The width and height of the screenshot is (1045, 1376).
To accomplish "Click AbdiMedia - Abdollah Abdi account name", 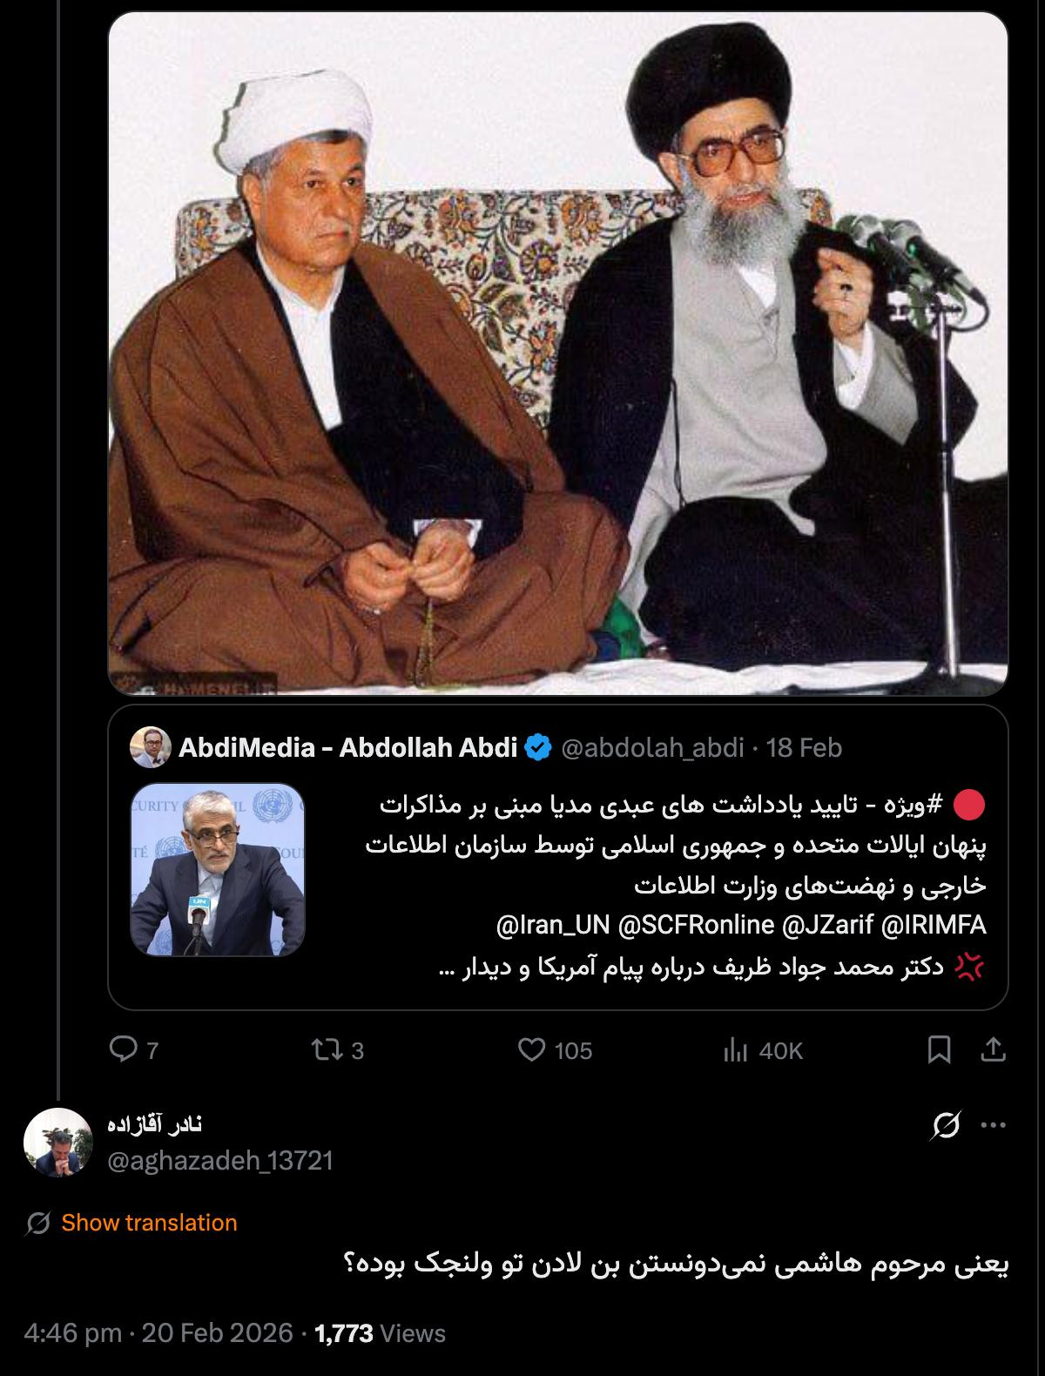I will point(347,747).
